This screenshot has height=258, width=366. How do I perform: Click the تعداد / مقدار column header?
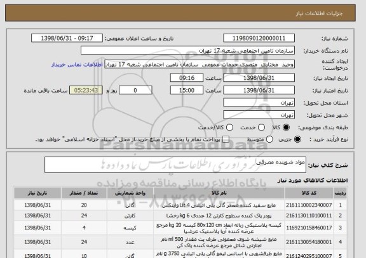click(x=84, y=193)
